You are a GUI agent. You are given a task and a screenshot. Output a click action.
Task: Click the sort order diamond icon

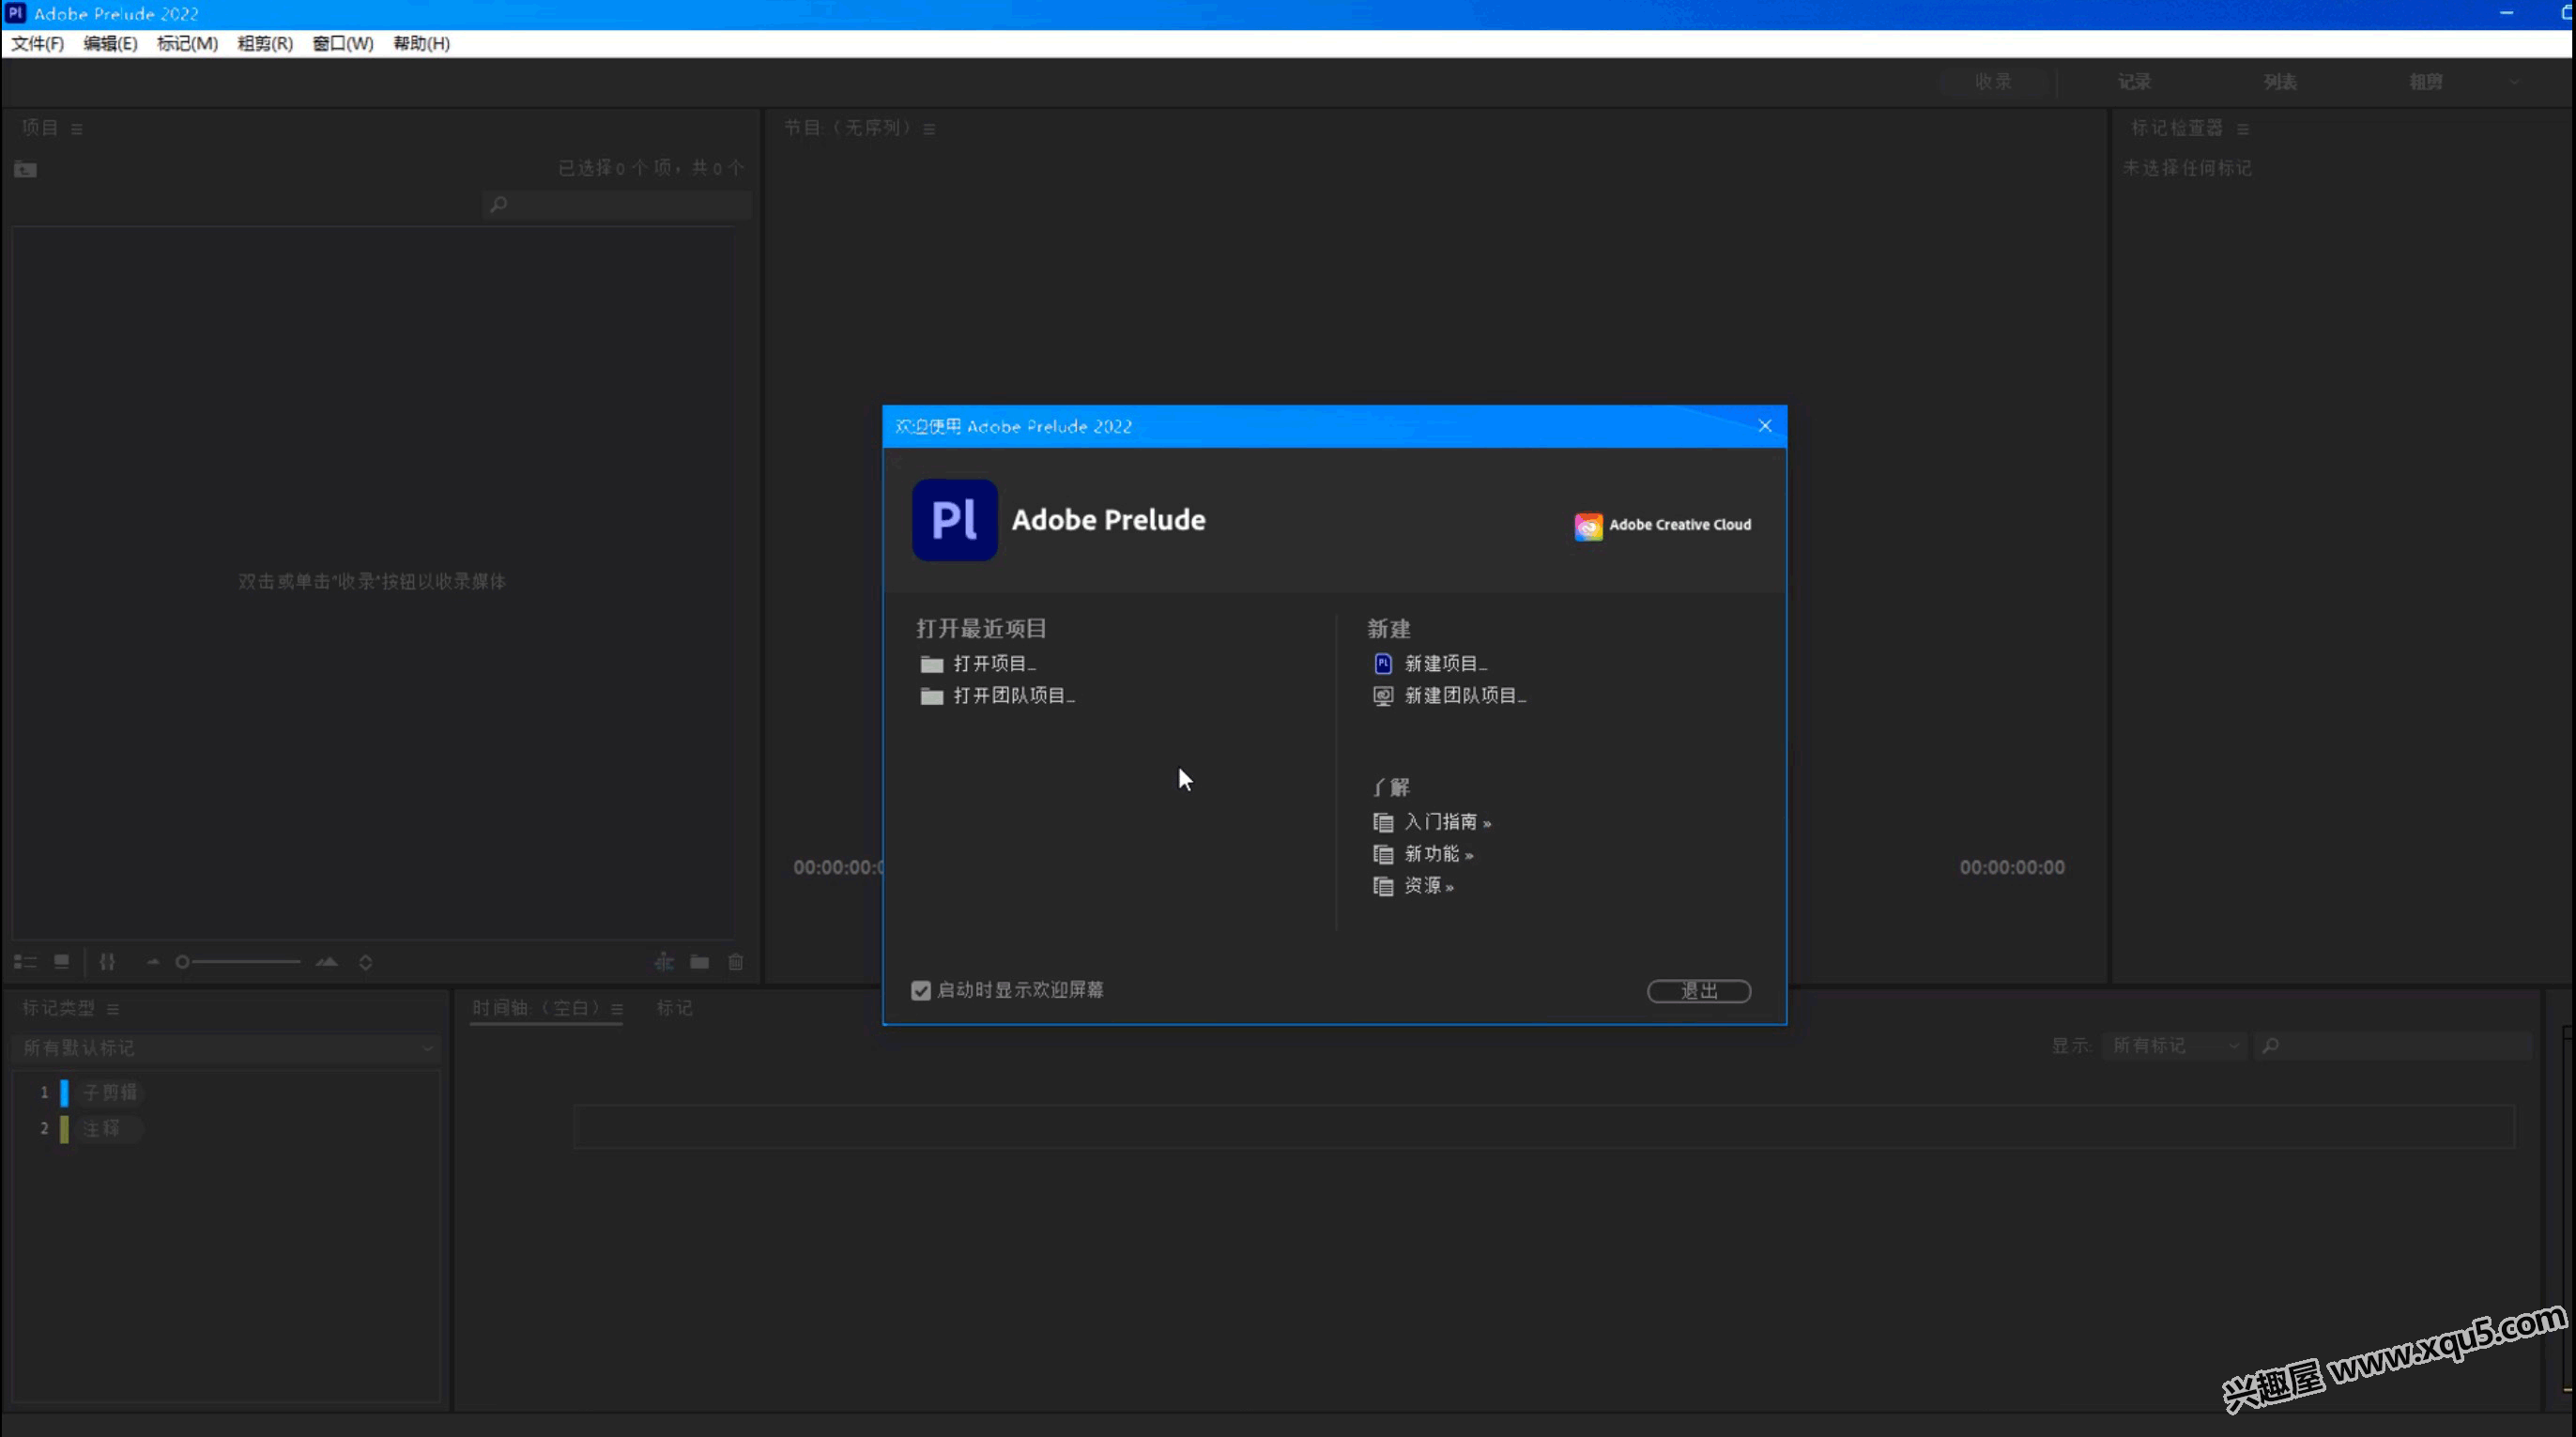366,962
